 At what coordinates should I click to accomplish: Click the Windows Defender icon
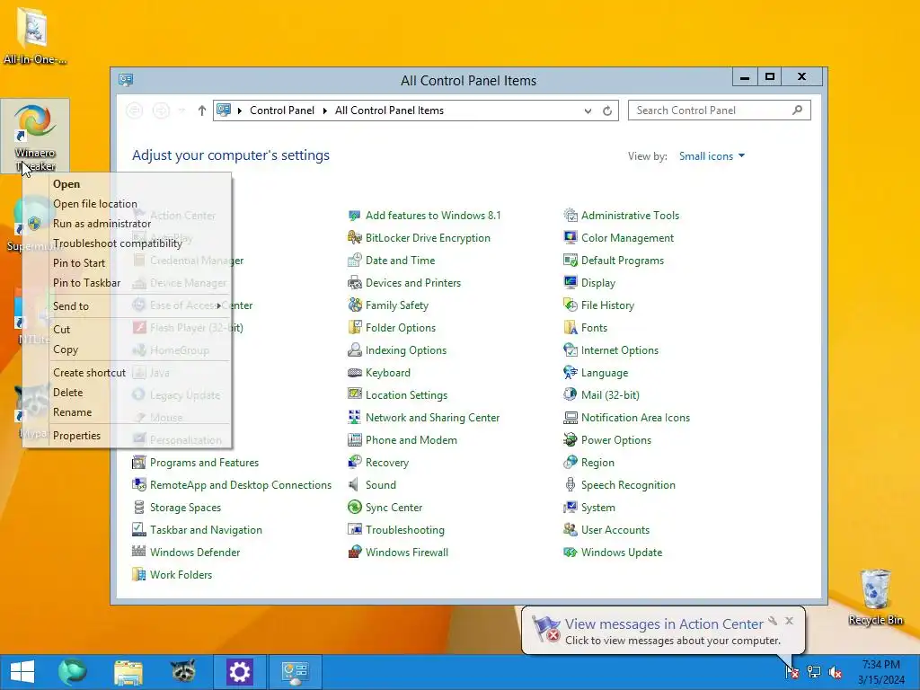click(139, 553)
